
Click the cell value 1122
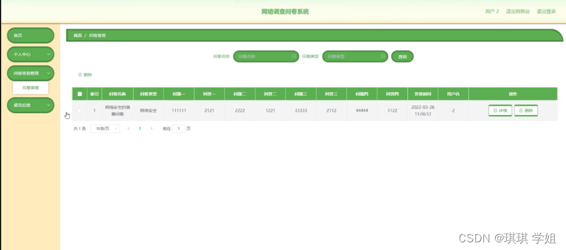coord(393,111)
